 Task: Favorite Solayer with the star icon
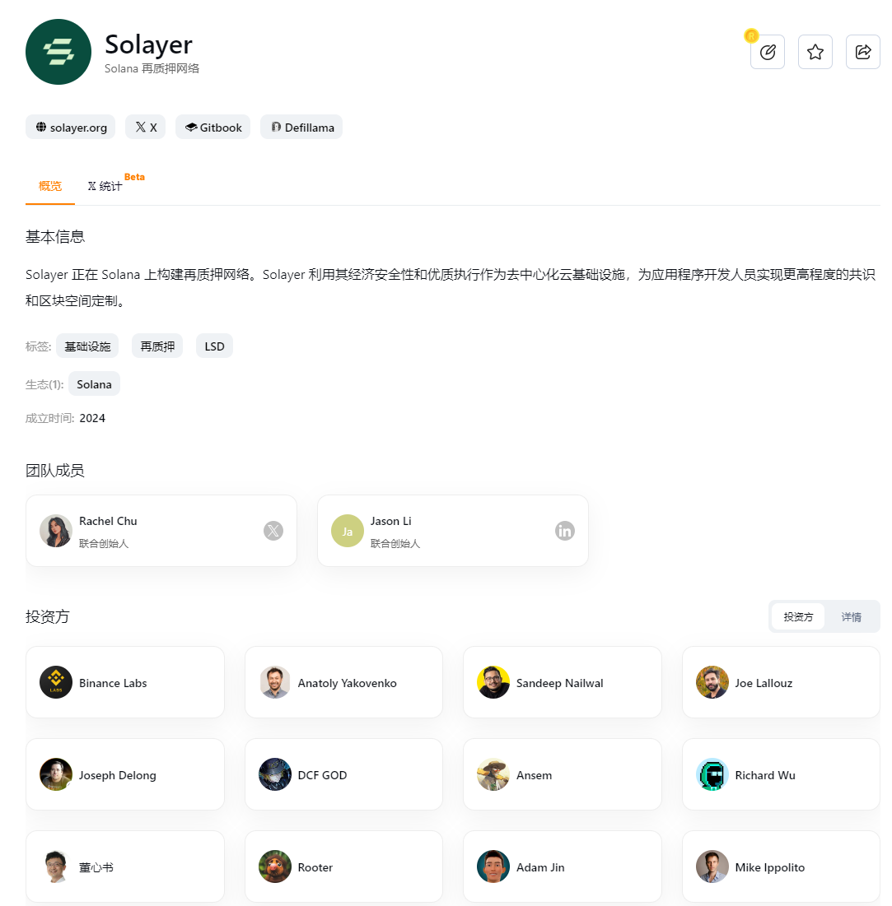click(x=815, y=52)
